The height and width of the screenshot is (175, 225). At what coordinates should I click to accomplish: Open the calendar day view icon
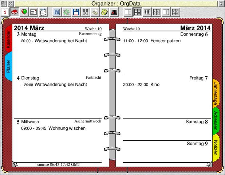pyautogui.click(x=5, y=12)
